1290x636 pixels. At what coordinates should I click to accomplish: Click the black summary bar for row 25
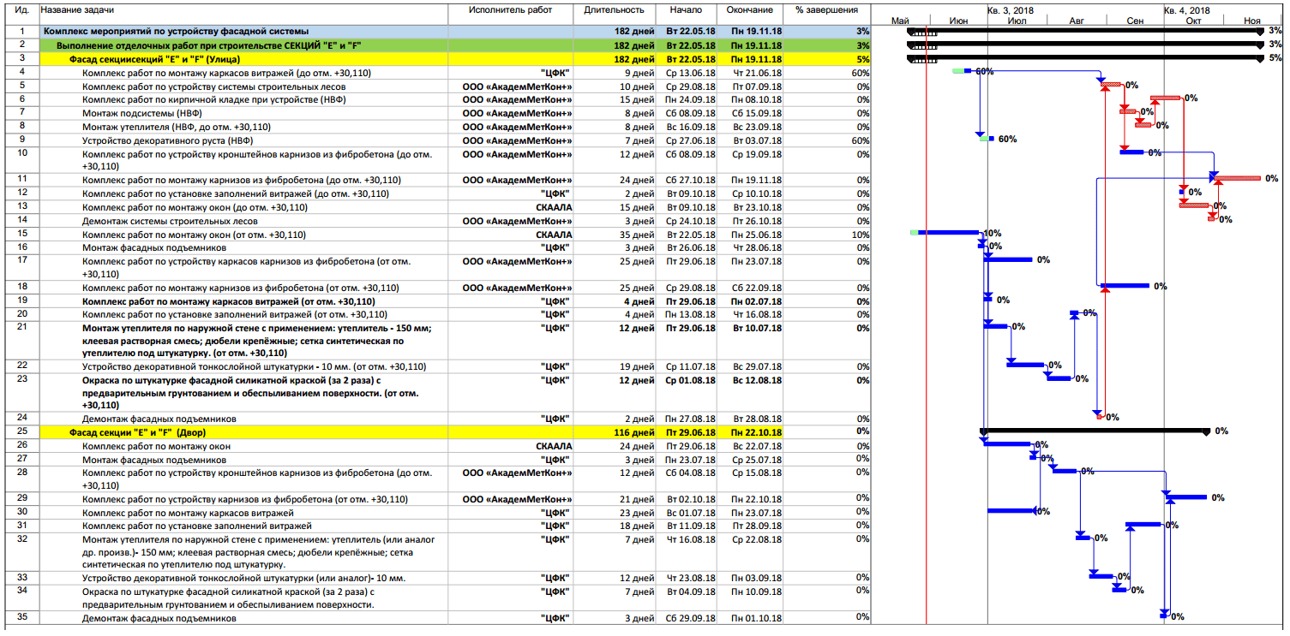(1095, 431)
